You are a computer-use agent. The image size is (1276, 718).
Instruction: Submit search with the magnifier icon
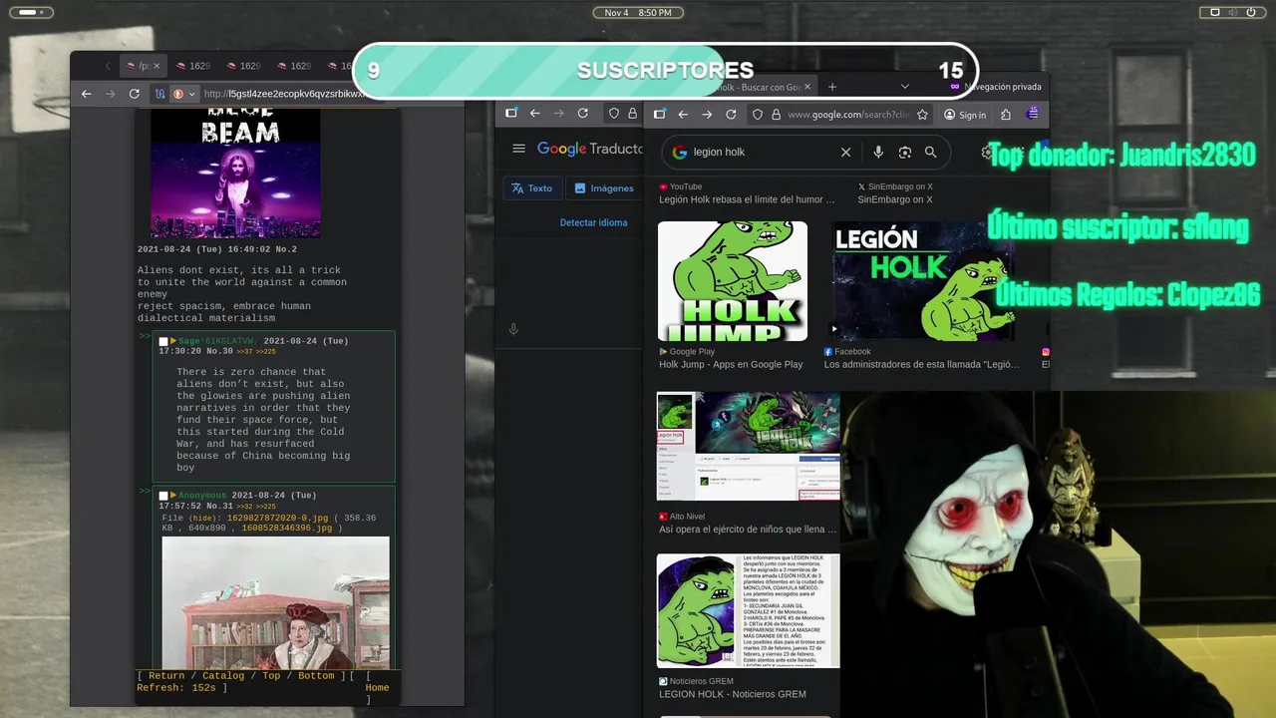930,153
